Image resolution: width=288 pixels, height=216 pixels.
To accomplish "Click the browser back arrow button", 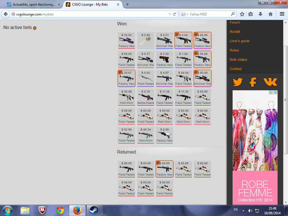I will pos(6,14).
